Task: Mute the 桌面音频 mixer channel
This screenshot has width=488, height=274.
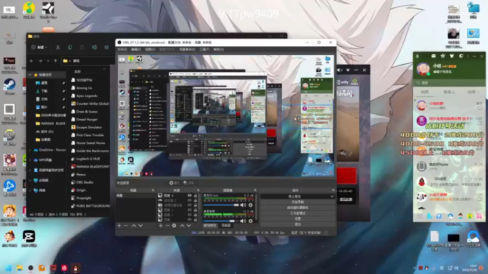Action: tap(243, 221)
